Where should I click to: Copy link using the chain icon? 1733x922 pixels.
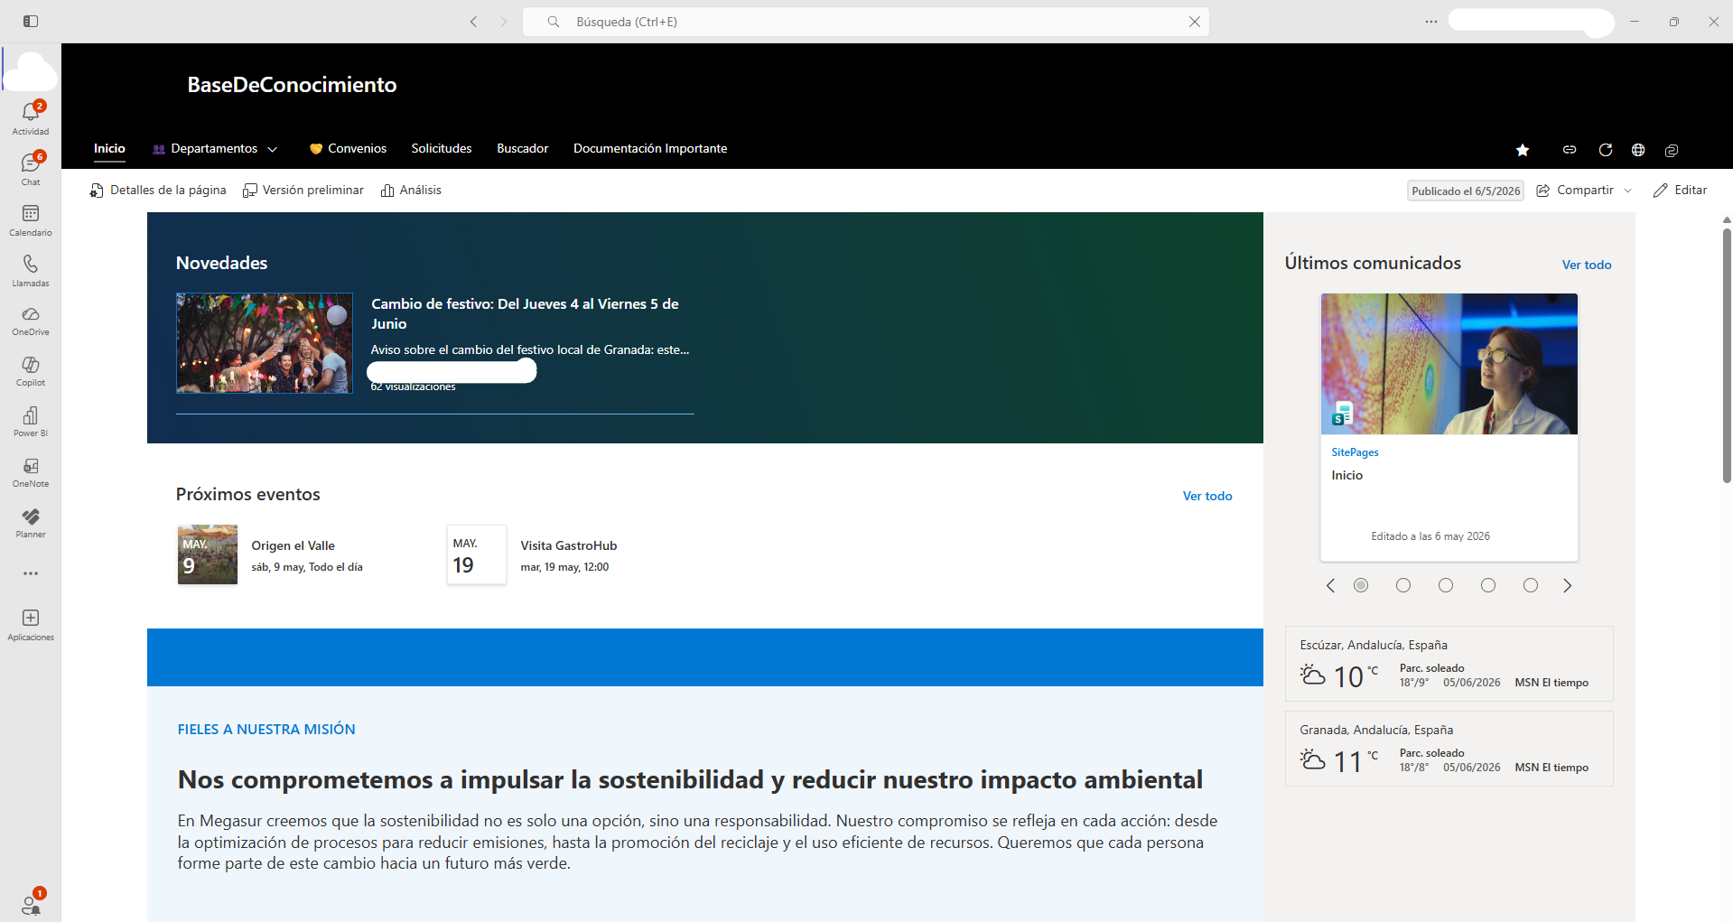[1570, 150]
